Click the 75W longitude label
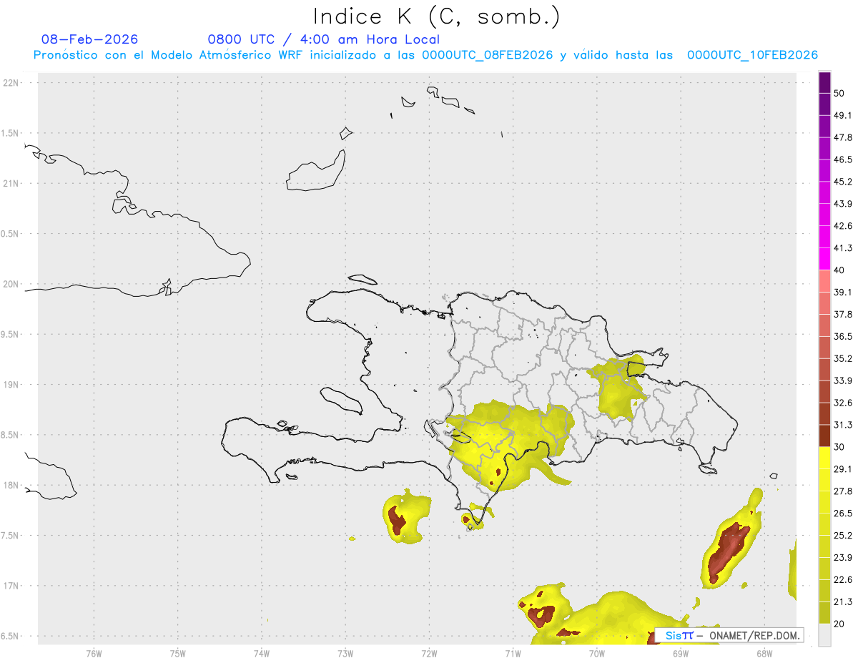The width and height of the screenshot is (858, 663). (178, 653)
